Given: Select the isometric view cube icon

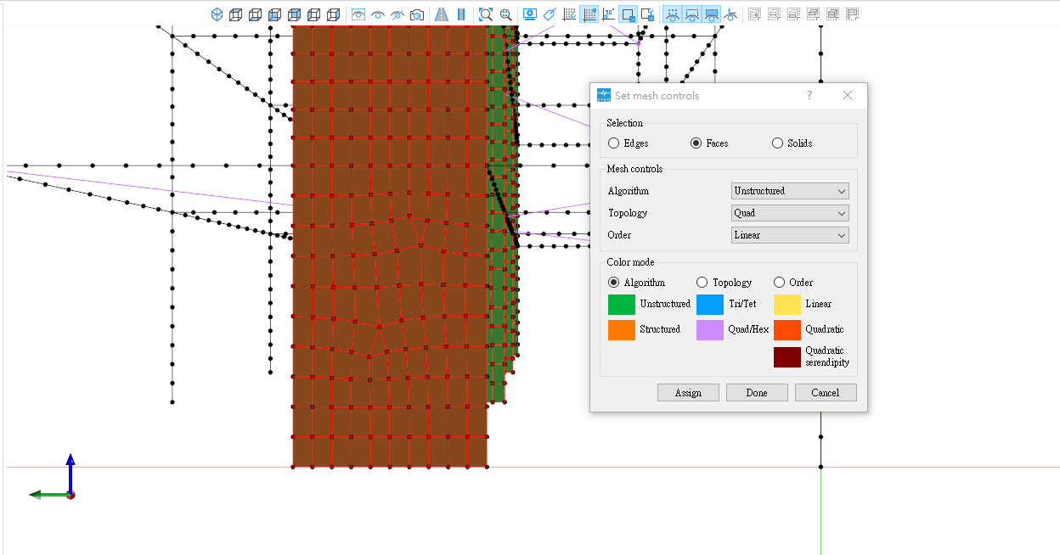Looking at the screenshot, I should click(217, 14).
